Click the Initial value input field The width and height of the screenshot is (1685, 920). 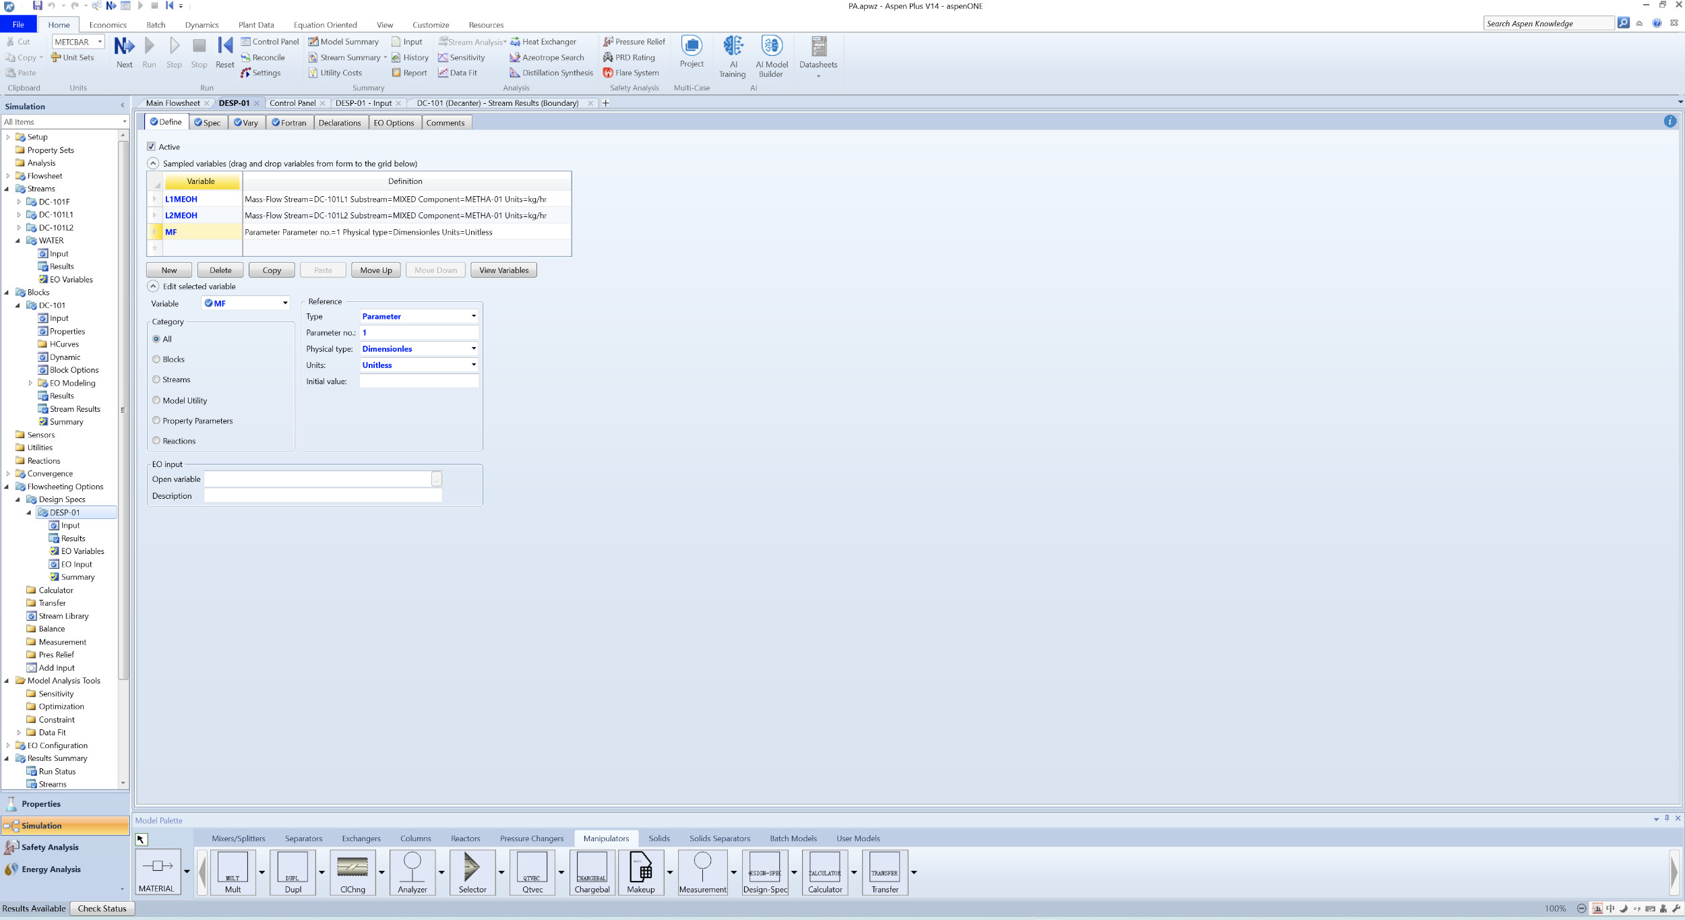(x=419, y=381)
